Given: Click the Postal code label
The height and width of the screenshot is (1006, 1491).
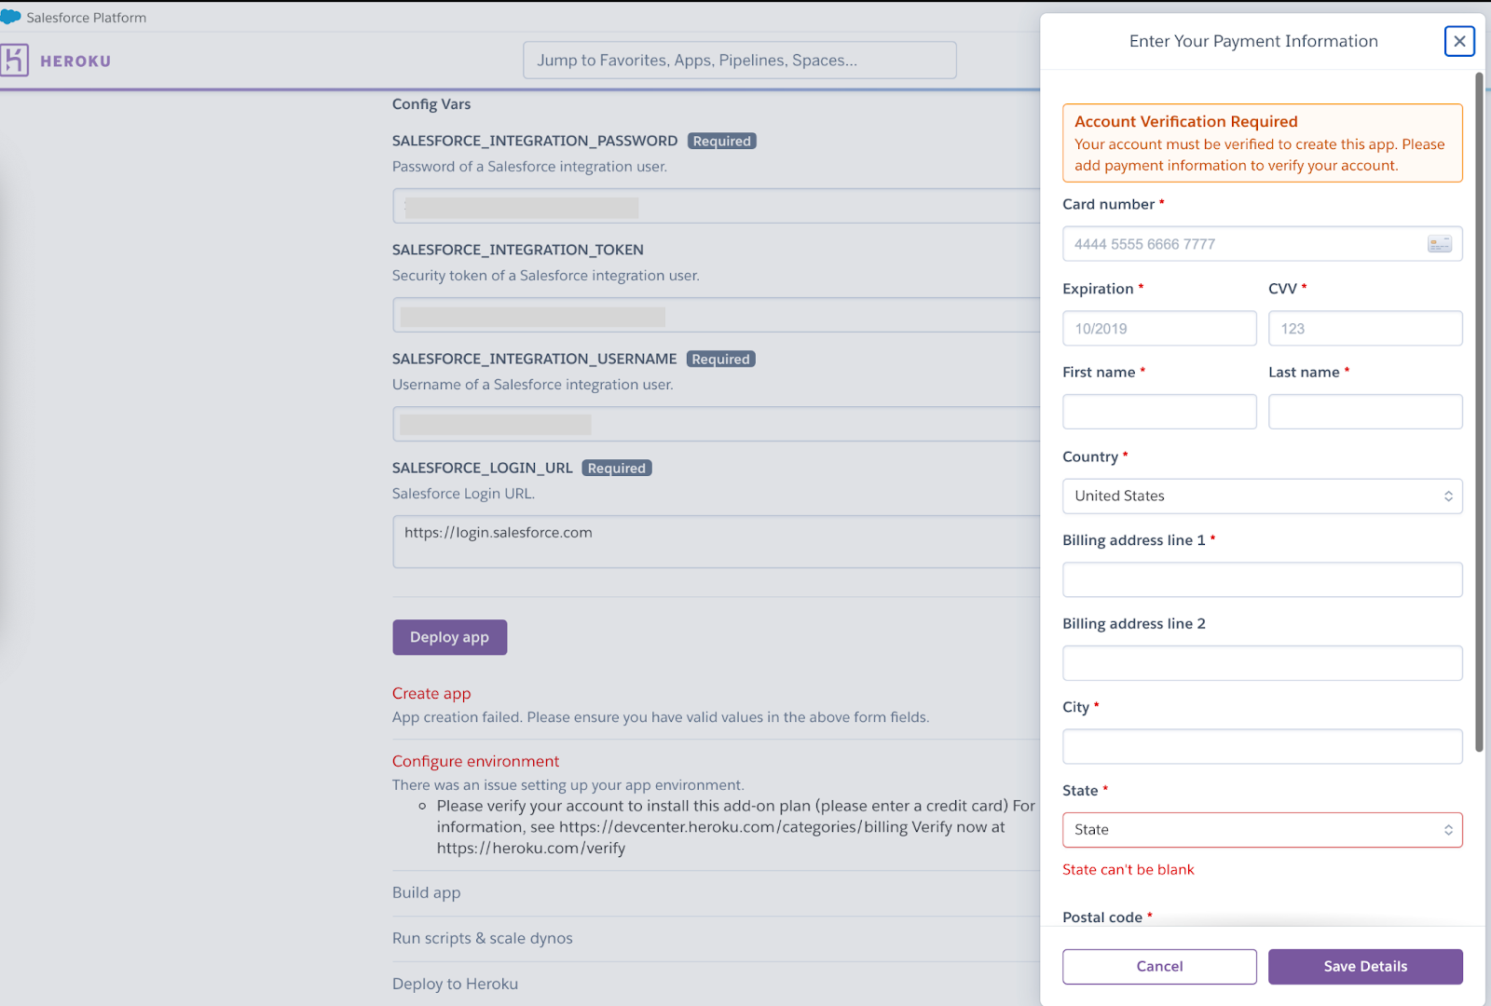Looking at the screenshot, I should tap(1102, 918).
